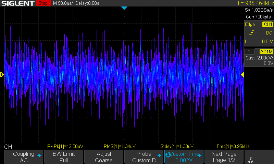The image size is (274, 164).
Task: Click the Pk-Pk[1] measurement readout
Action: coord(65,147)
